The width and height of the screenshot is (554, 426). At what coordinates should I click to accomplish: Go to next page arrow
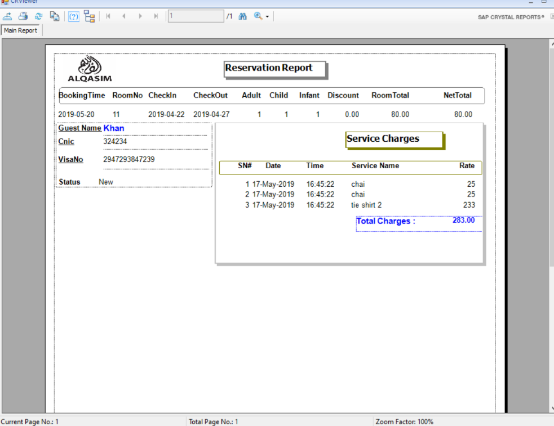point(140,16)
